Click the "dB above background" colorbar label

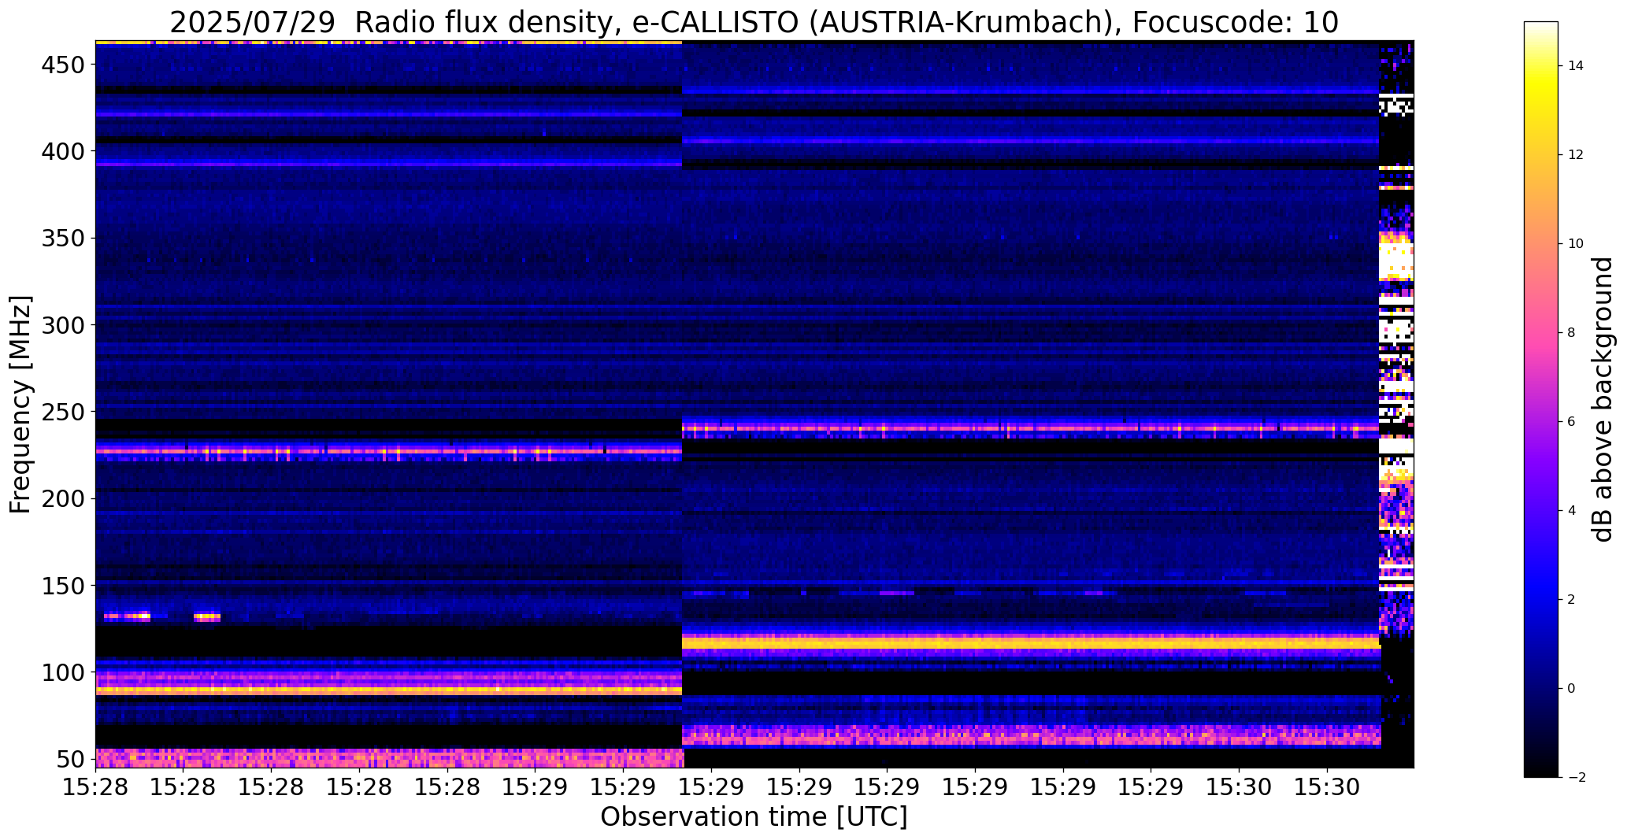point(1603,399)
